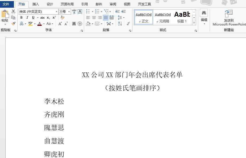Click the bullet list icon
The image size is (246, 158).
coord(88,11)
